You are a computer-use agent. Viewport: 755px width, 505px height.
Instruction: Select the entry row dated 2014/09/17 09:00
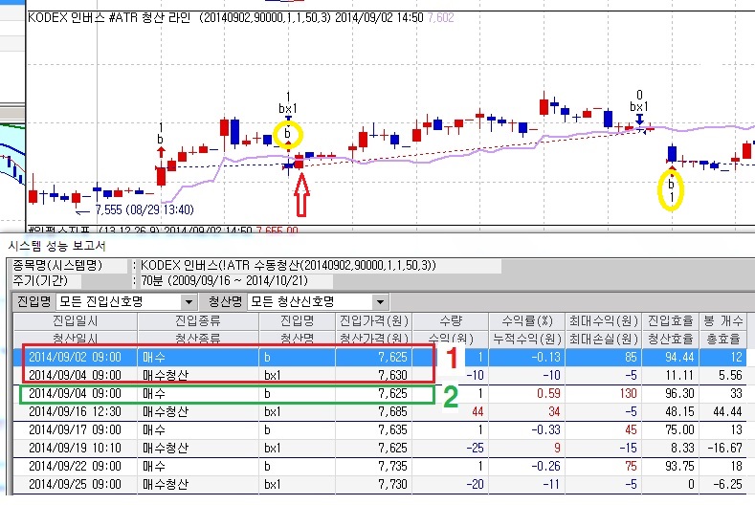point(380,429)
